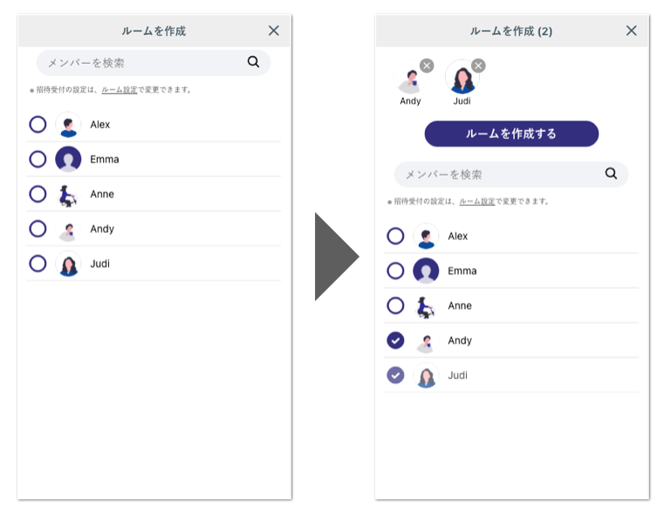Select Emma checkbox in left panel

[38, 159]
